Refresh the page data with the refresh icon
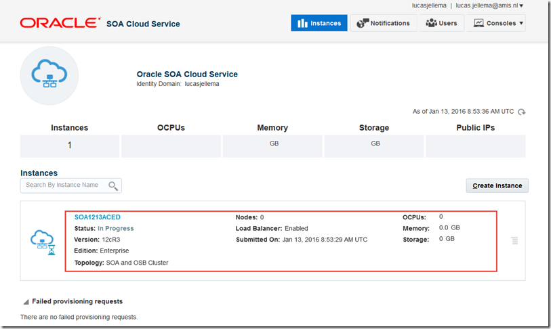This screenshot has height=329, width=551. [x=521, y=112]
